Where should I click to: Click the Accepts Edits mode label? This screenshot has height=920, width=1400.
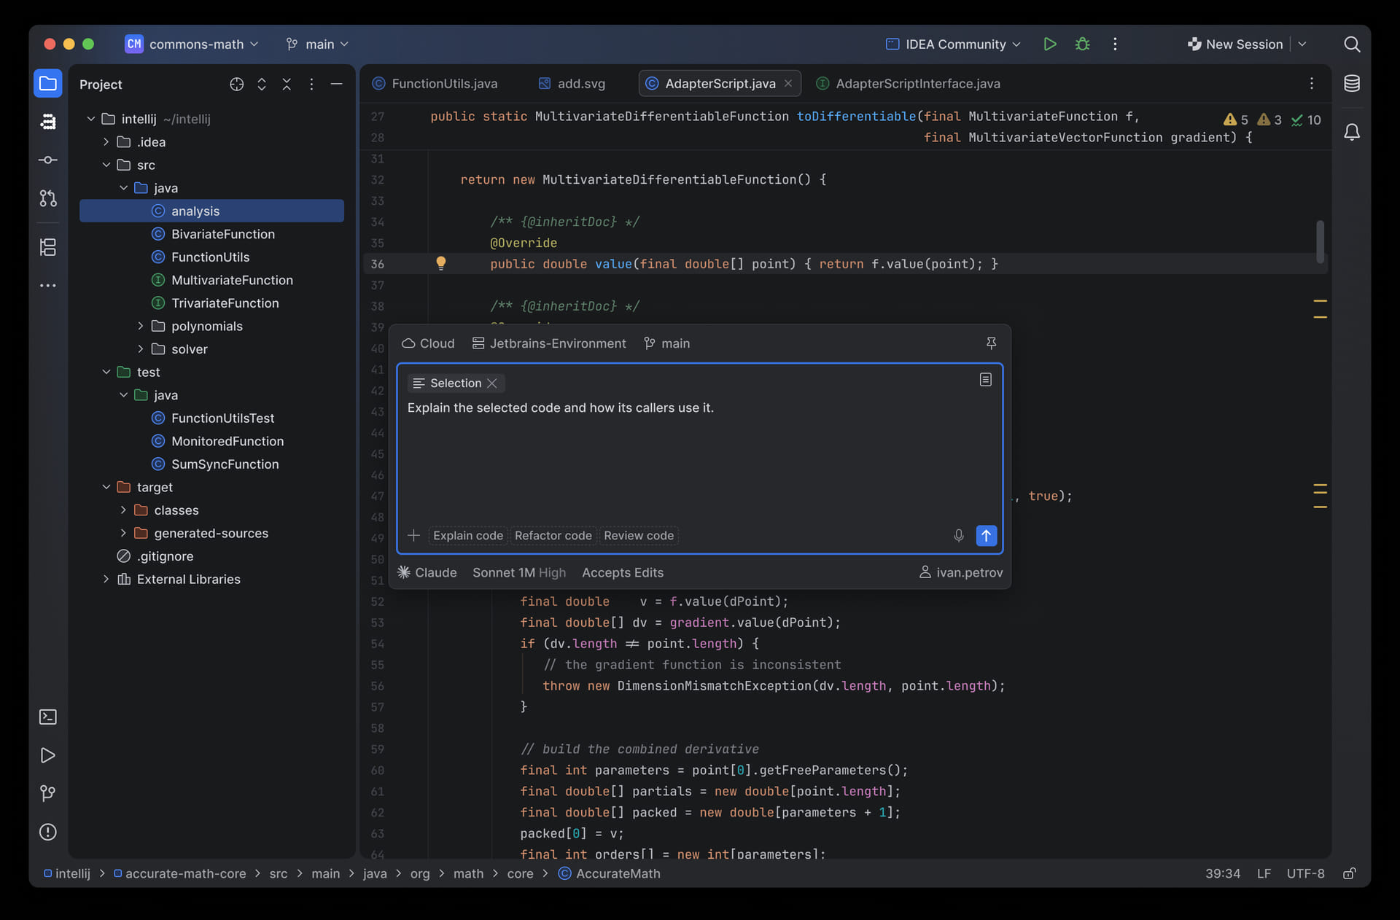623,573
